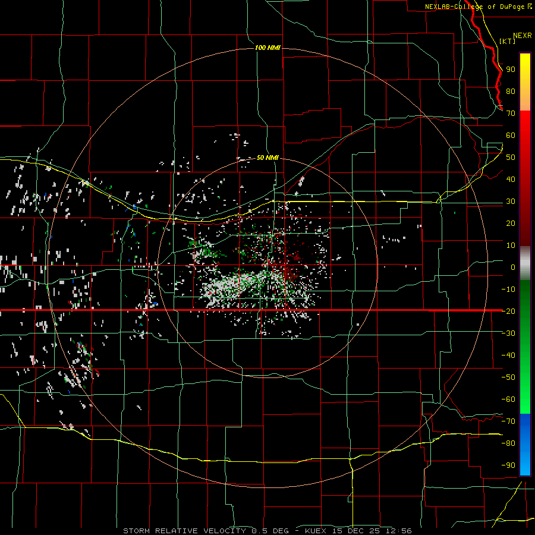Click the -40 value on velocity scale
Viewport: 535px width, 535px height.
coord(508,355)
